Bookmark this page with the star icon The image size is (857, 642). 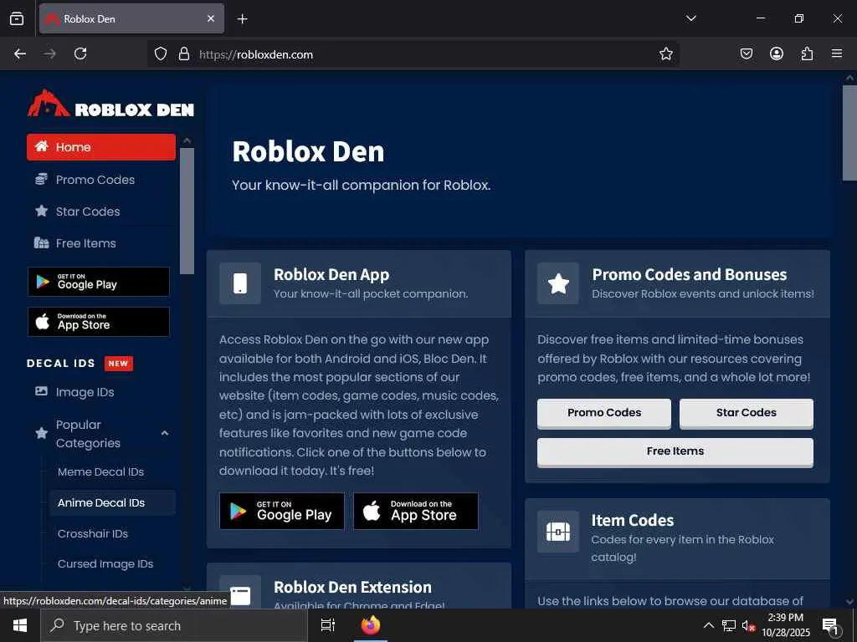(x=665, y=54)
